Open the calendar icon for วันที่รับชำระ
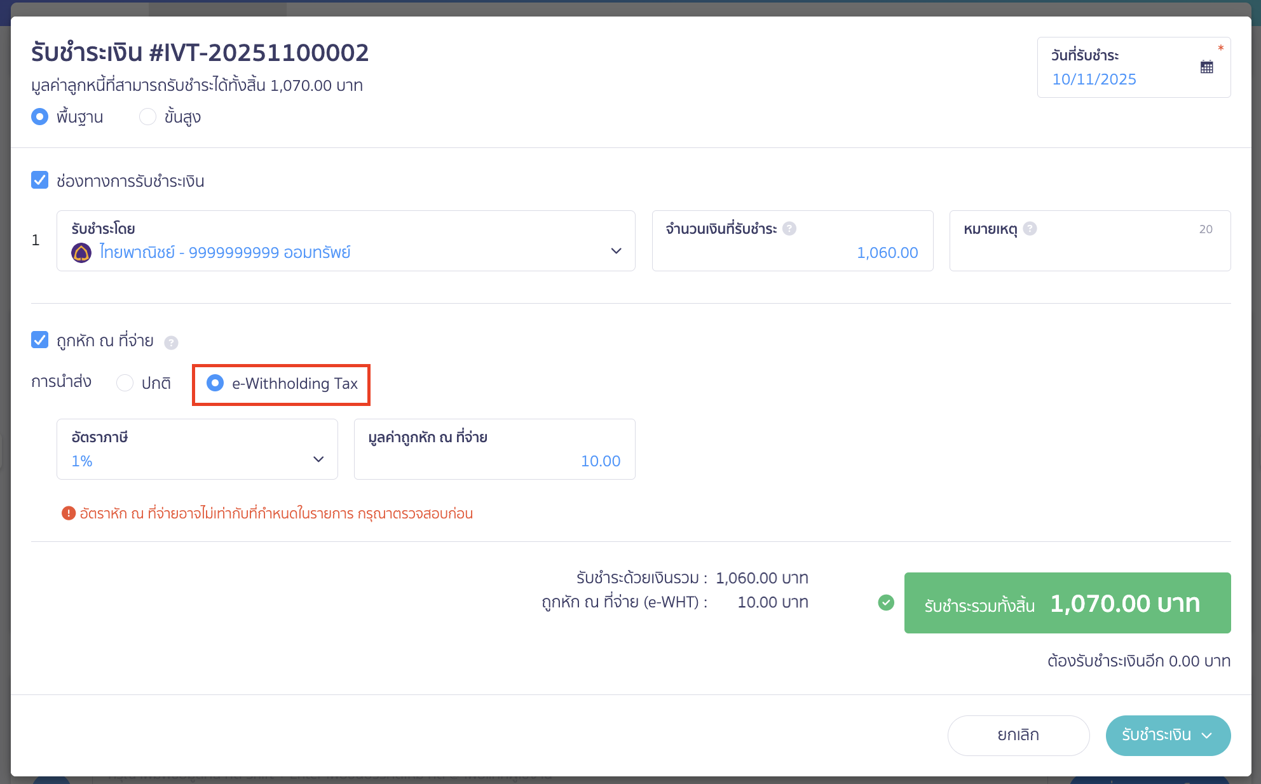This screenshot has width=1261, height=784. point(1207,66)
